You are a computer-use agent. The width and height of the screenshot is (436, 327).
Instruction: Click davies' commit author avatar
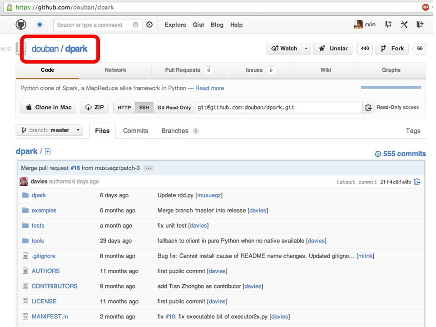[x=24, y=182]
